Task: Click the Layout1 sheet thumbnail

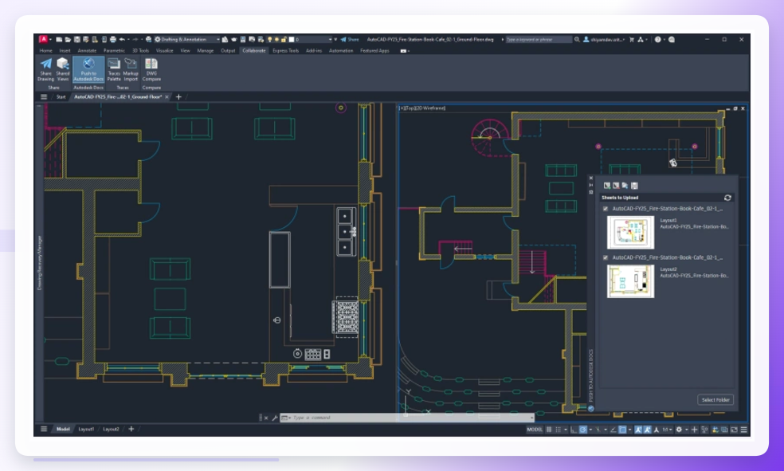Action: pyautogui.click(x=630, y=232)
